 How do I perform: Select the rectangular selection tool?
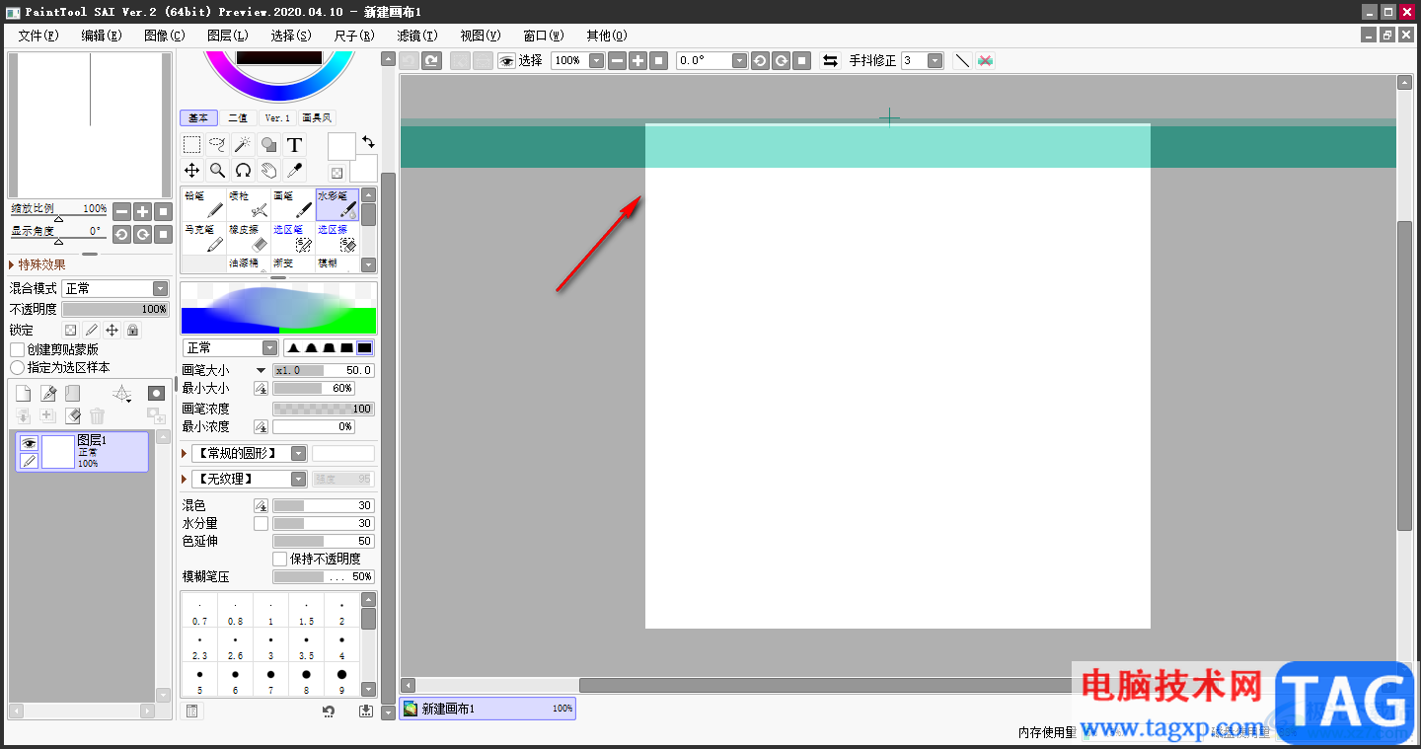(191, 145)
